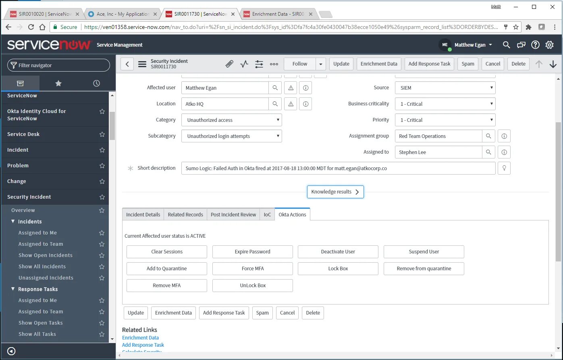Open the system settings gear icon
The width and height of the screenshot is (563, 360).
[x=549, y=45]
